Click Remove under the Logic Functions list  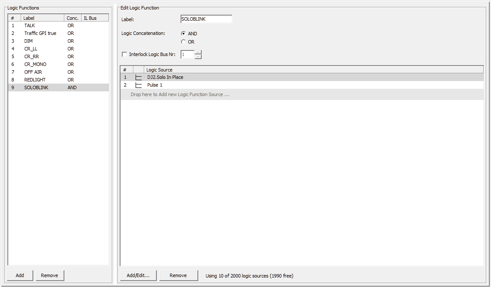[x=50, y=275]
